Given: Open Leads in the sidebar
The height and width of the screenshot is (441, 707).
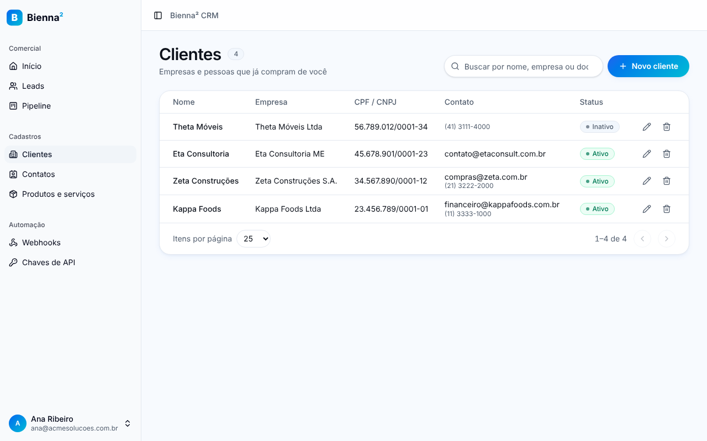Looking at the screenshot, I should [x=70, y=86].
